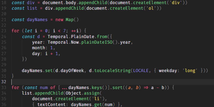Click line number 18 in the gutter
This screenshot has width=214, height=107.
click(x=3, y=3)
